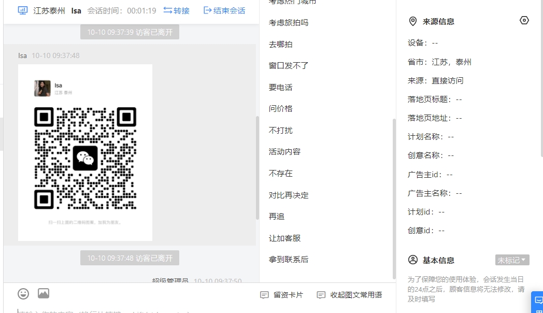Click the 来源：直接访问 source info row

[x=435, y=81]
